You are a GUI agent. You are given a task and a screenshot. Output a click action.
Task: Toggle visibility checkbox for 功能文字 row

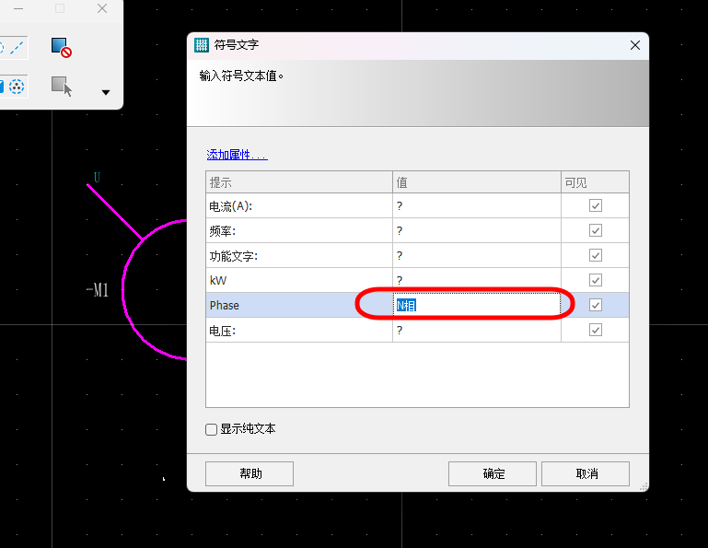pyautogui.click(x=595, y=255)
